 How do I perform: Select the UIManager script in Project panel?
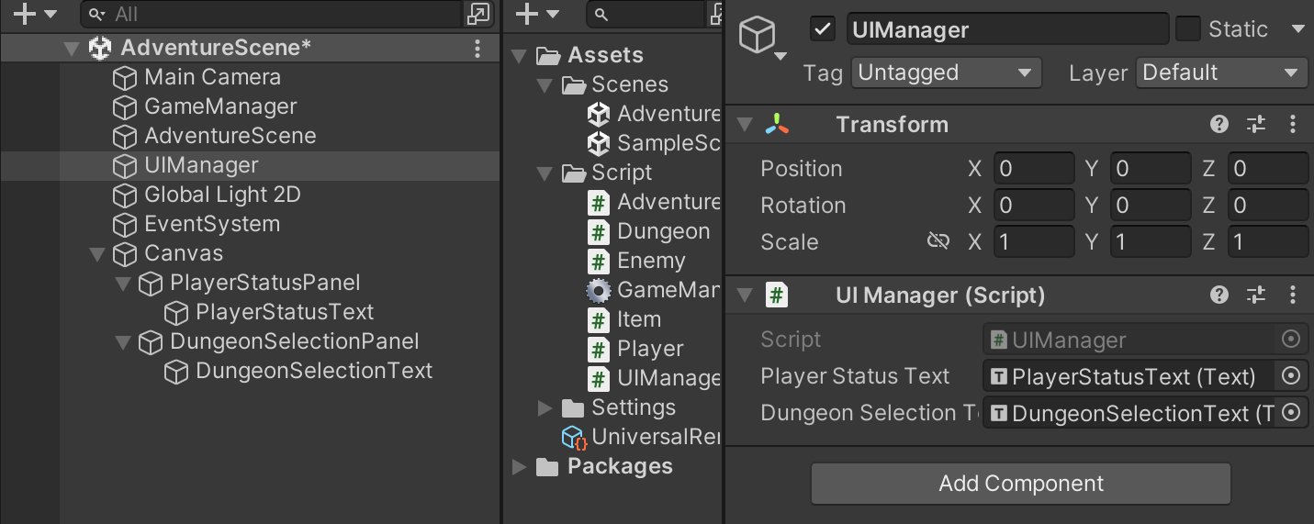[654, 378]
